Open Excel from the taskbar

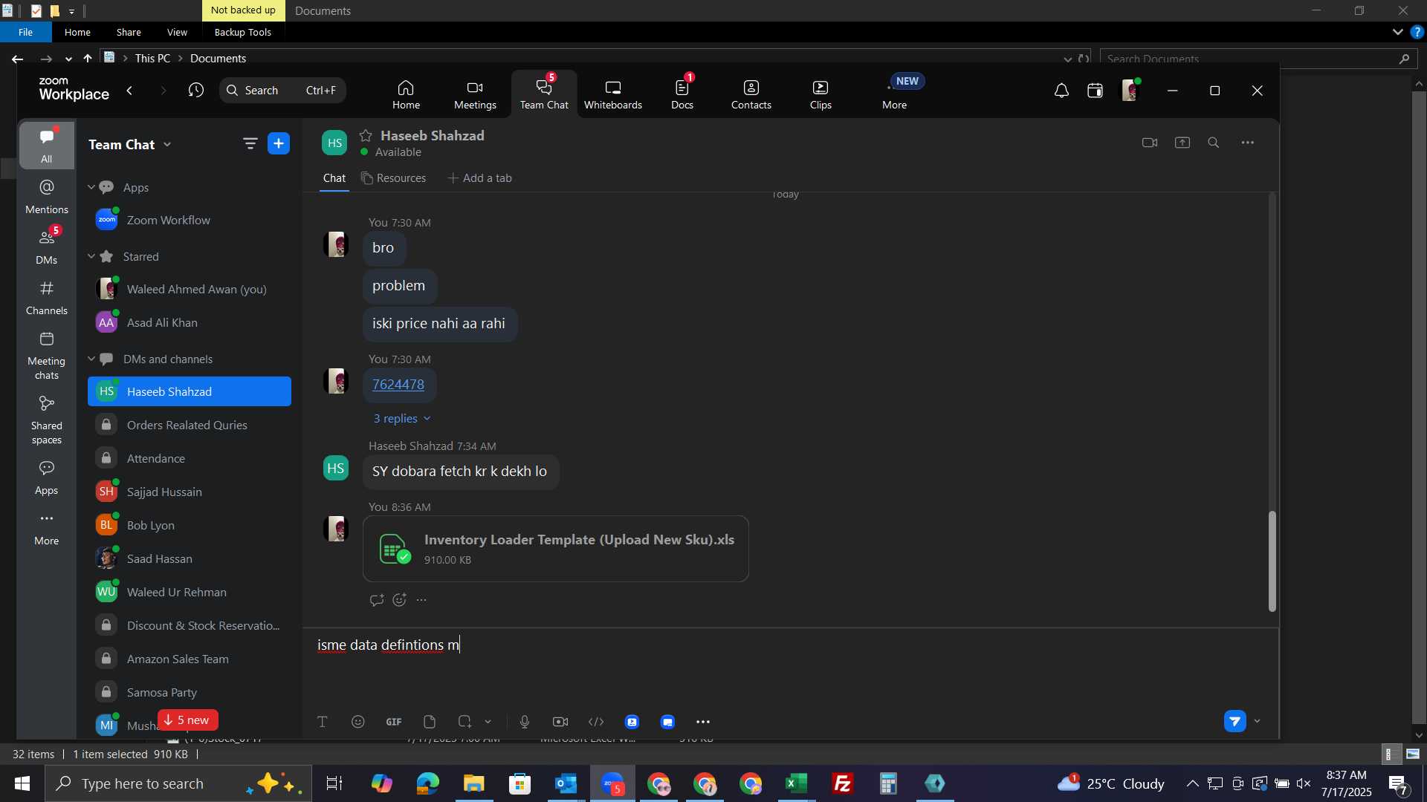click(797, 784)
